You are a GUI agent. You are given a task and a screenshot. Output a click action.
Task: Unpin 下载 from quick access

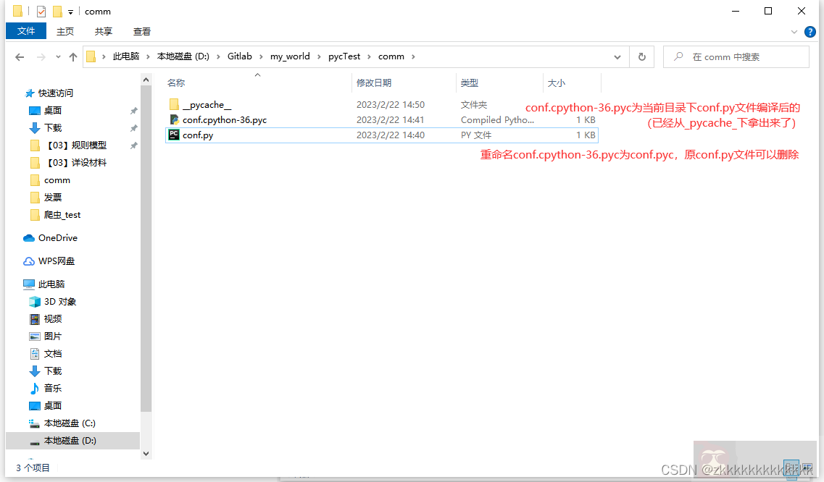point(134,127)
